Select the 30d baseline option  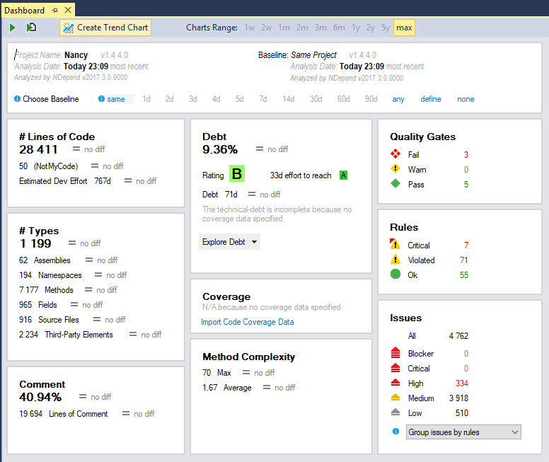[316, 99]
